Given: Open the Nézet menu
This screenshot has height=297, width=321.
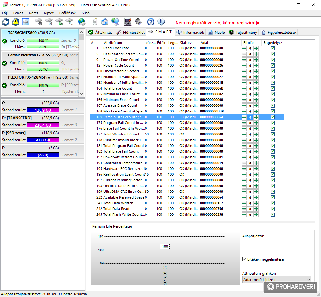Looking at the screenshot, I should [x=34, y=13].
